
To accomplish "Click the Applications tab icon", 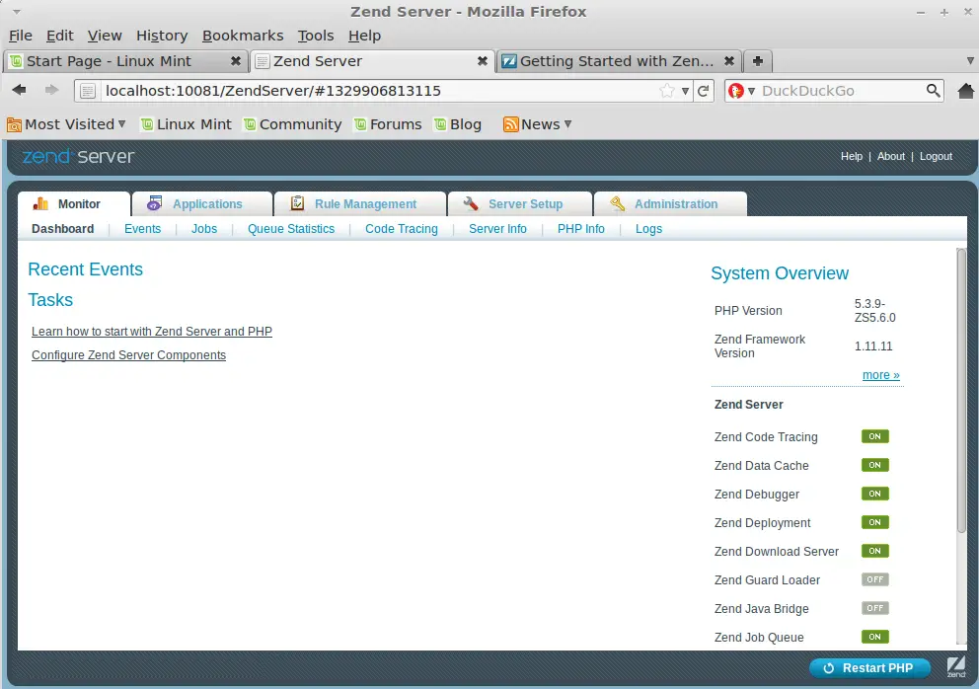I will click(x=154, y=203).
